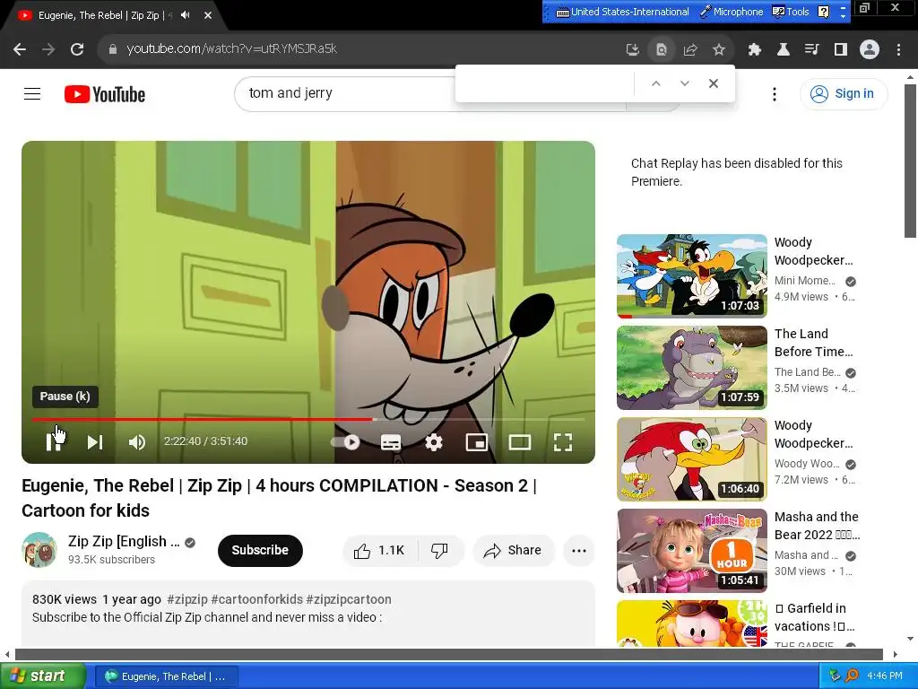Viewport: 918px width, 689px height.
Task: Mute the video volume speaker icon
Action: [x=137, y=442]
